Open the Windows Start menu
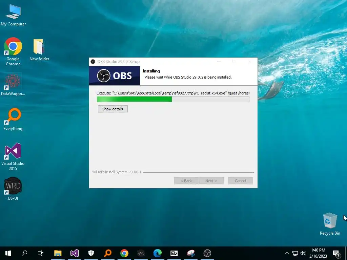 [8, 253]
